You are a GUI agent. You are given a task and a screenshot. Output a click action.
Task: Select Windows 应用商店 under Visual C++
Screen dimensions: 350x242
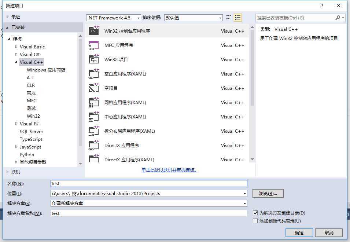(46, 70)
